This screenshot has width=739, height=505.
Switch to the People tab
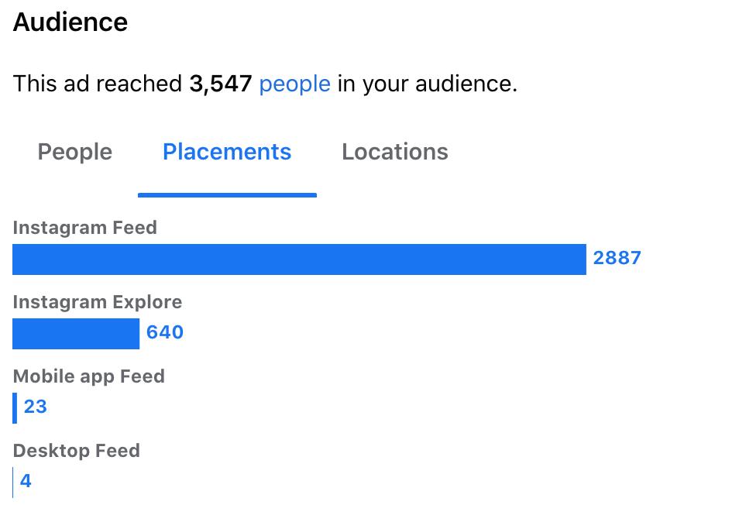click(75, 152)
